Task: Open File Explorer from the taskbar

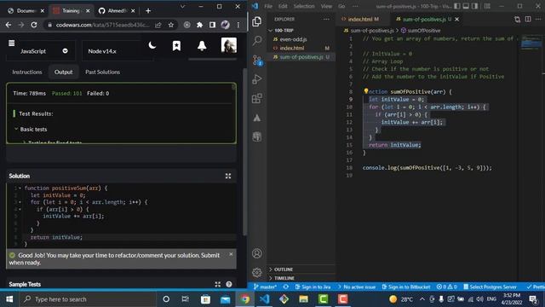Action: (x=303, y=299)
